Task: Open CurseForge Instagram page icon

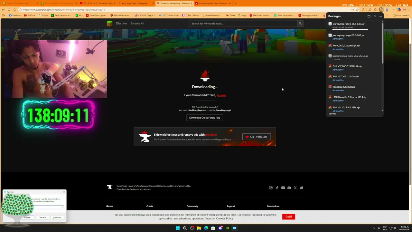Action: pyautogui.click(x=271, y=188)
